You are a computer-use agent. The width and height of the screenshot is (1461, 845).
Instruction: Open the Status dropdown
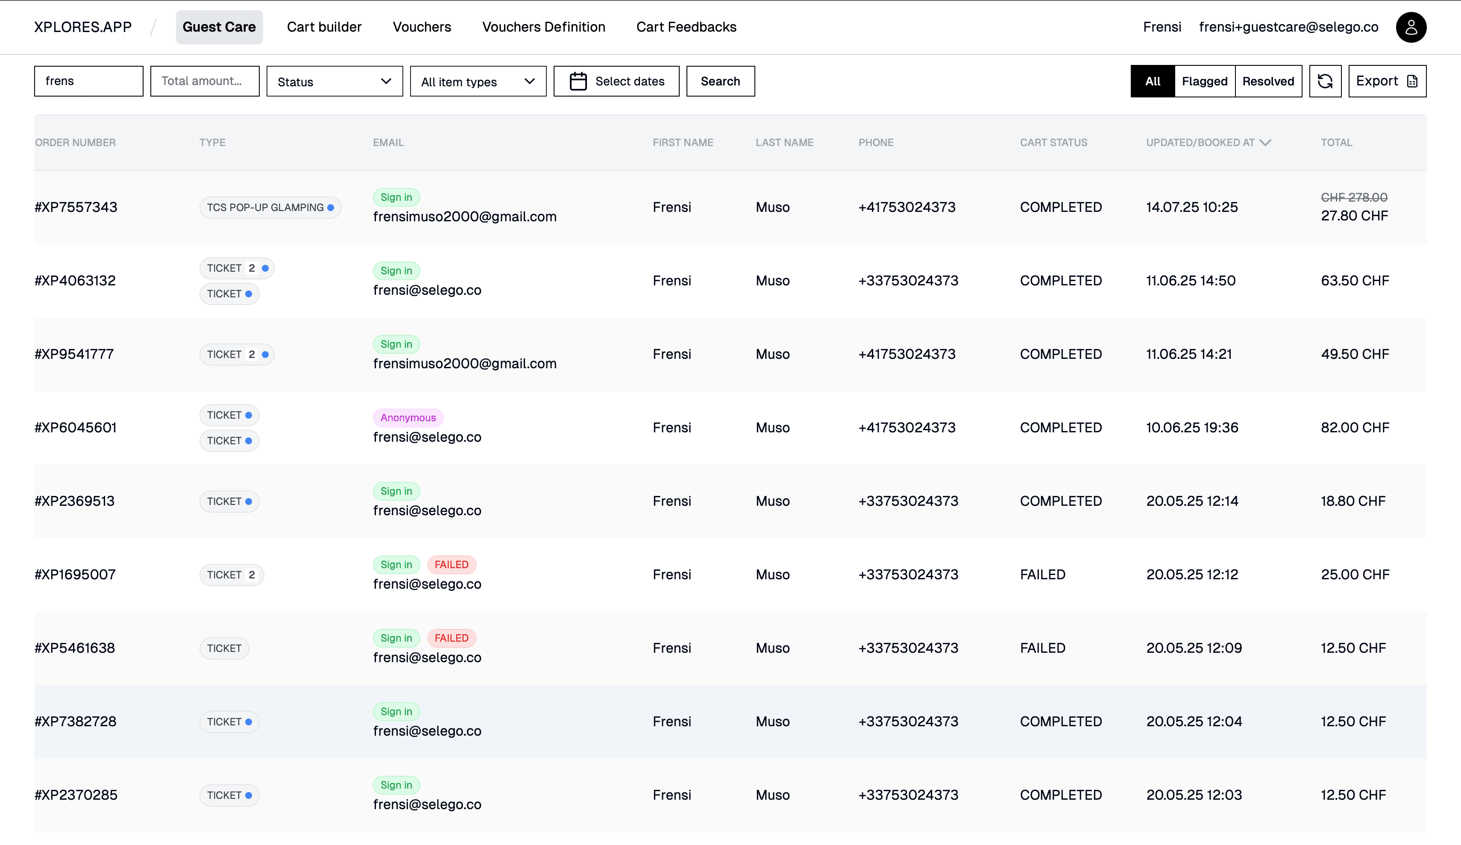(x=334, y=81)
